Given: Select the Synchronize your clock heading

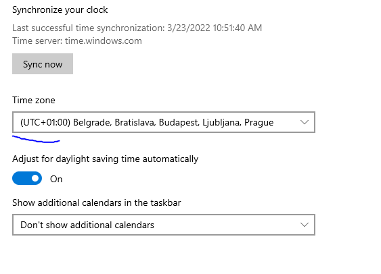Looking at the screenshot, I should (60, 10).
